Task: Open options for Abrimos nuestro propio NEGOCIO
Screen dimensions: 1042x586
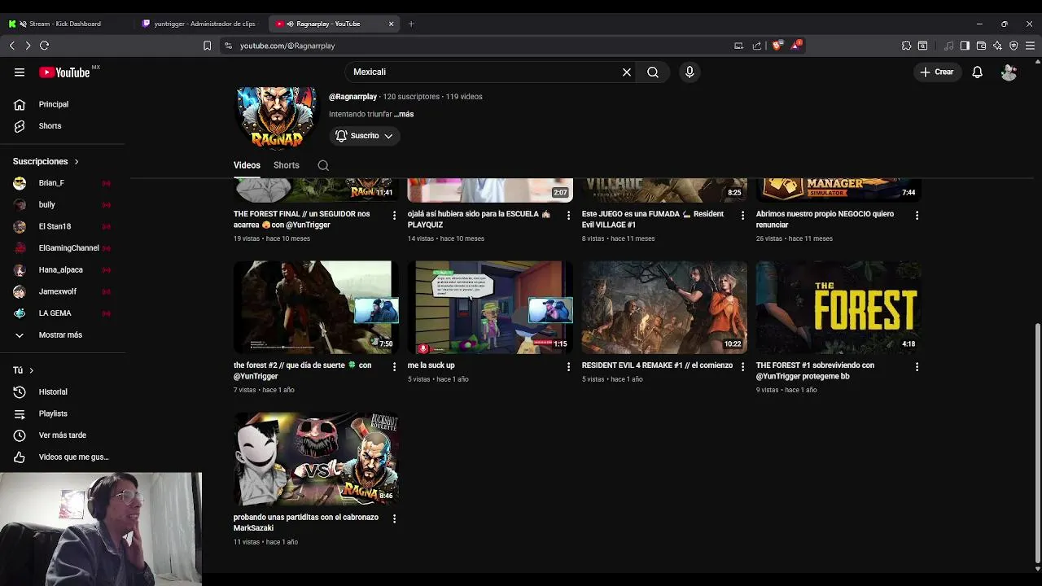Action: (x=917, y=216)
